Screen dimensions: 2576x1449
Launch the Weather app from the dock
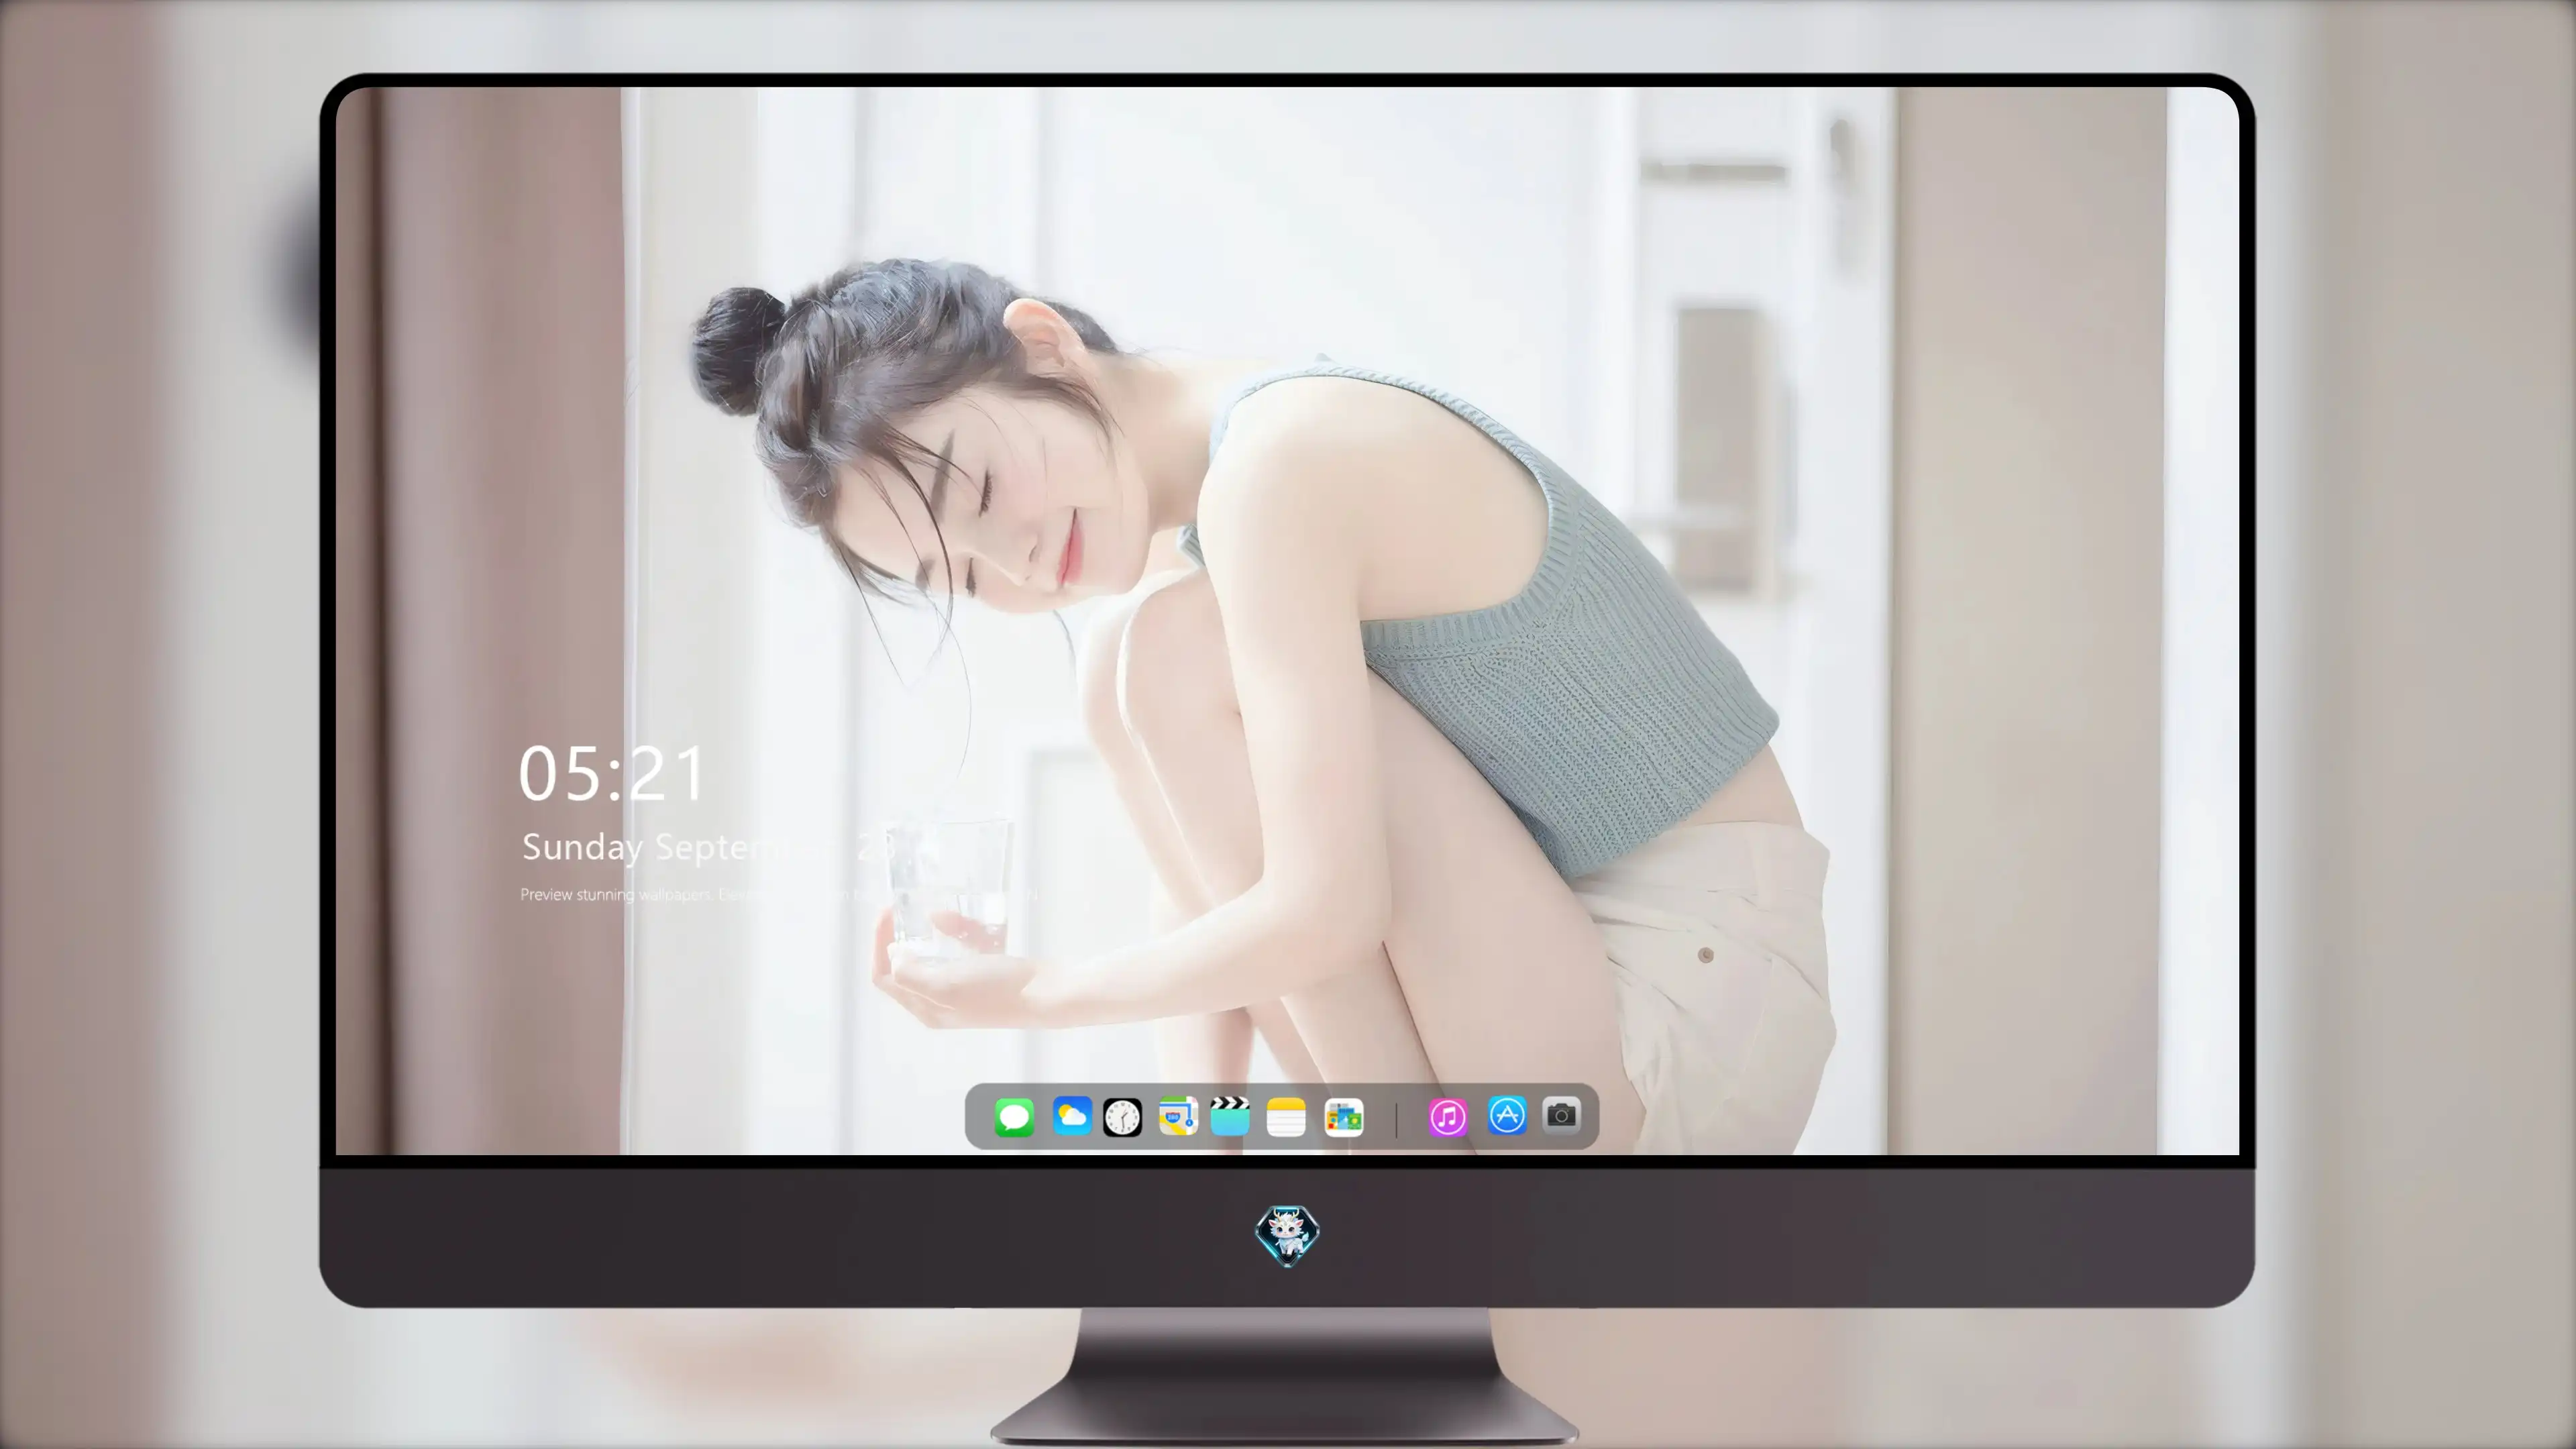point(1072,1116)
